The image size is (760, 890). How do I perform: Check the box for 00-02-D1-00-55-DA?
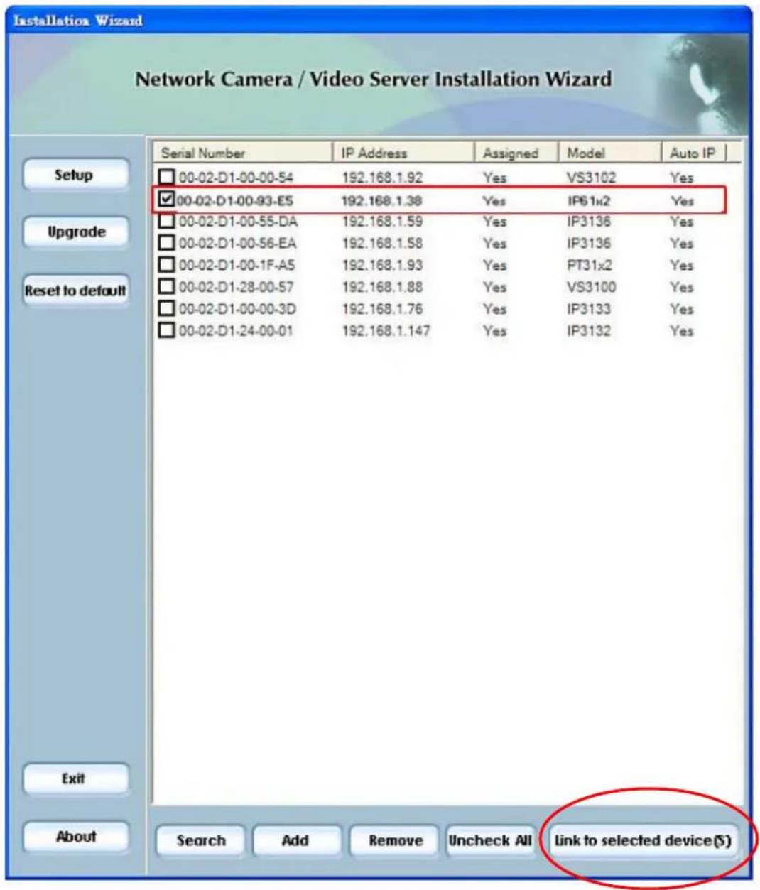point(166,222)
